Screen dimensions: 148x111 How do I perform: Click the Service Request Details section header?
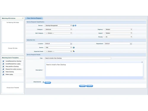click(x=86, y=55)
